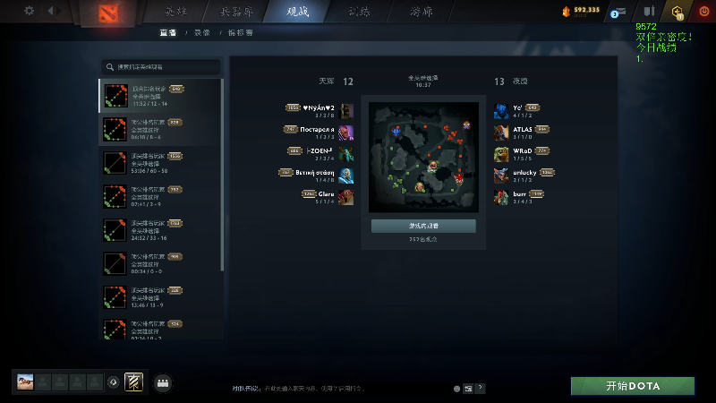Viewport: 716px width, 403px height.
Task: Open the settings gear icon
Action: point(30,11)
